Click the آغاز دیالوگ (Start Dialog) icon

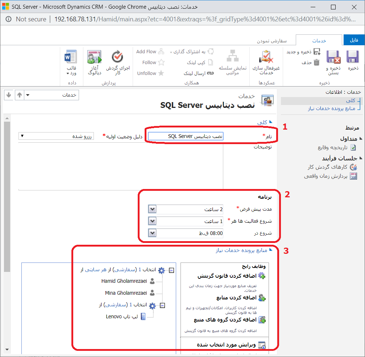(94, 57)
